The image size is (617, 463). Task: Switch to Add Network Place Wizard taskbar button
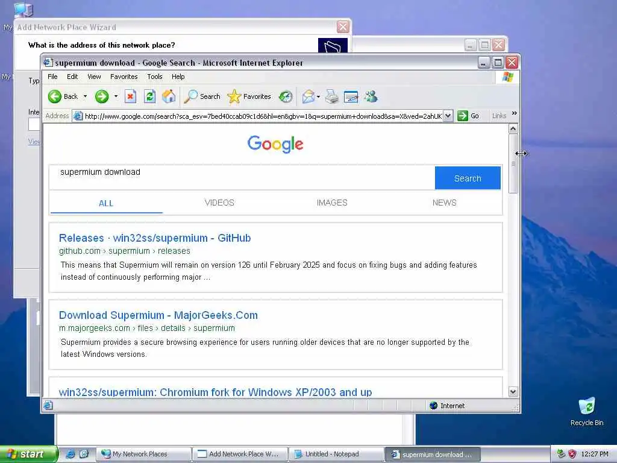tap(240, 454)
